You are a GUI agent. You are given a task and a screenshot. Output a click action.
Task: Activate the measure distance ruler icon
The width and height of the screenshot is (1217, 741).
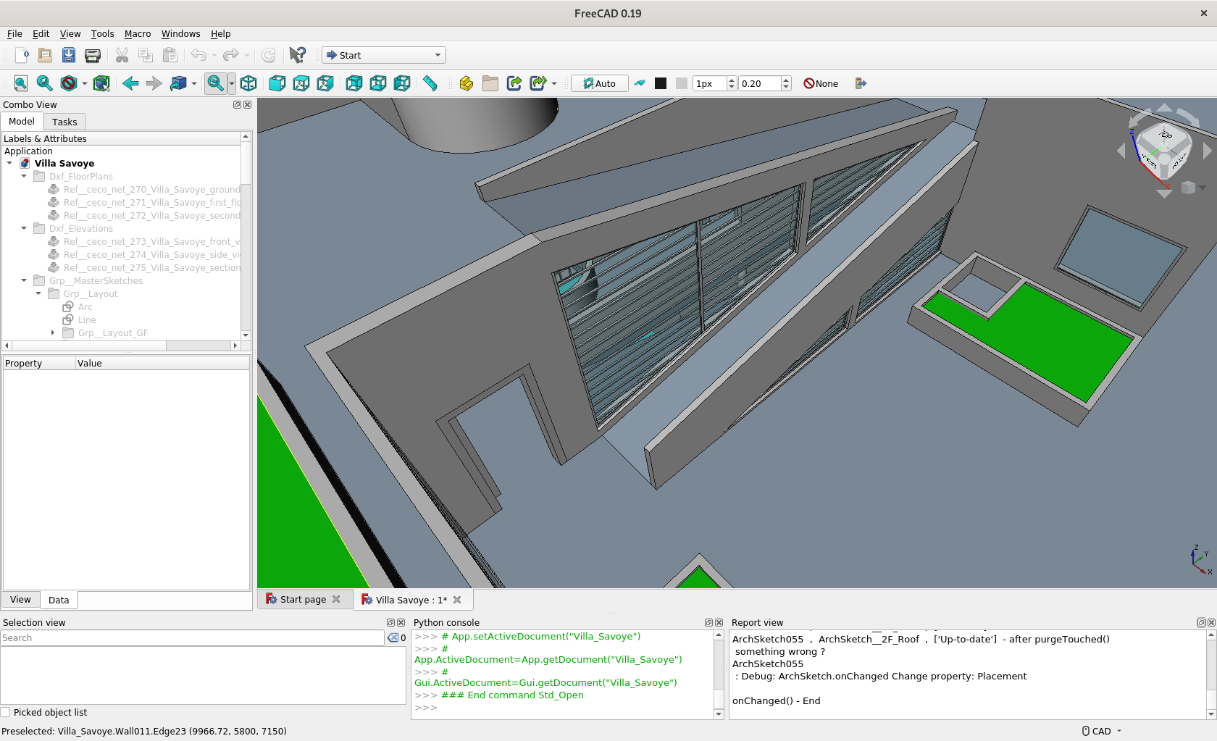click(430, 83)
